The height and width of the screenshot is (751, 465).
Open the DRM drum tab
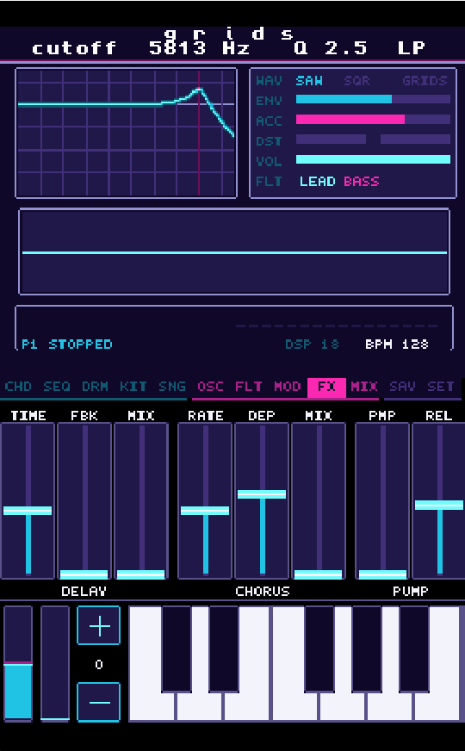95,387
